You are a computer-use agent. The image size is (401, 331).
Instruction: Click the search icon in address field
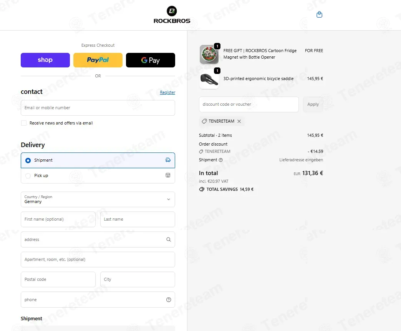click(169, 239)
